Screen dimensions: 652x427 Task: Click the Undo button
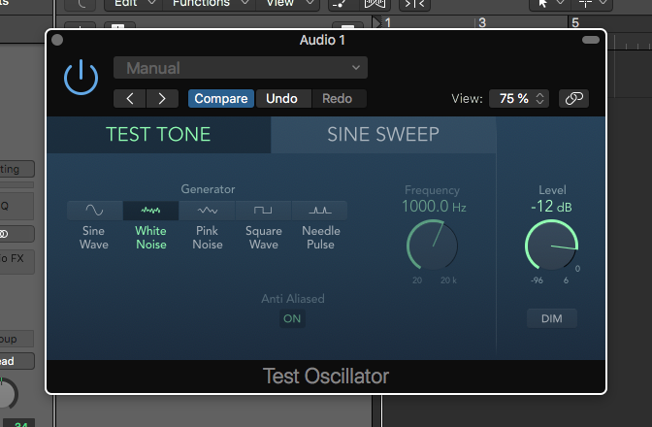281,98
